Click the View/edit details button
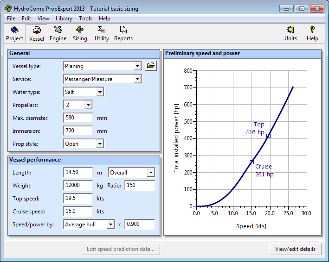This screenshot has height=262, width=329. tap(295, 249)
